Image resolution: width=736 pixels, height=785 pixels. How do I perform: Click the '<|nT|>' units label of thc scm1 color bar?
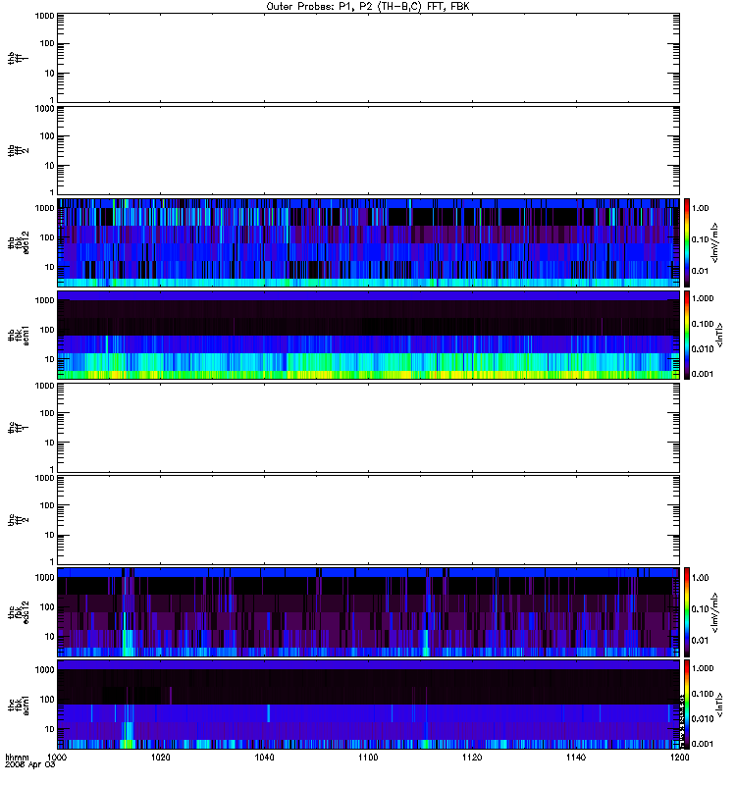(719, 705)
